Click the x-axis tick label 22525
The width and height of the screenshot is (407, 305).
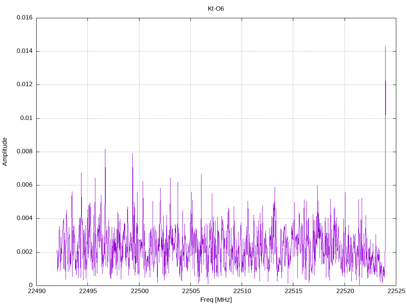pyautogui.click(x=395, y=291)
